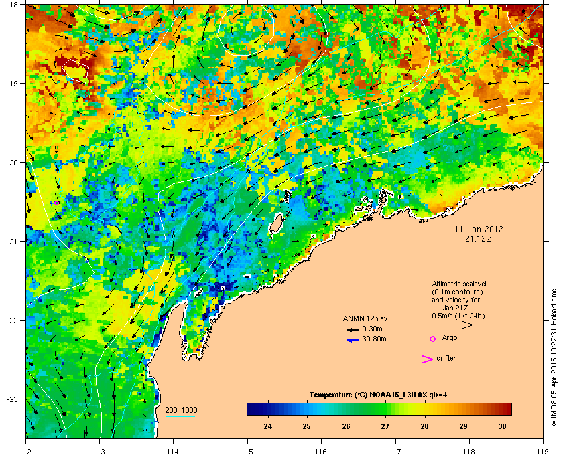Click the colorbar tick label 25
Image resolution: width=563 pixels, height=455 pixels.
point(307,426)
